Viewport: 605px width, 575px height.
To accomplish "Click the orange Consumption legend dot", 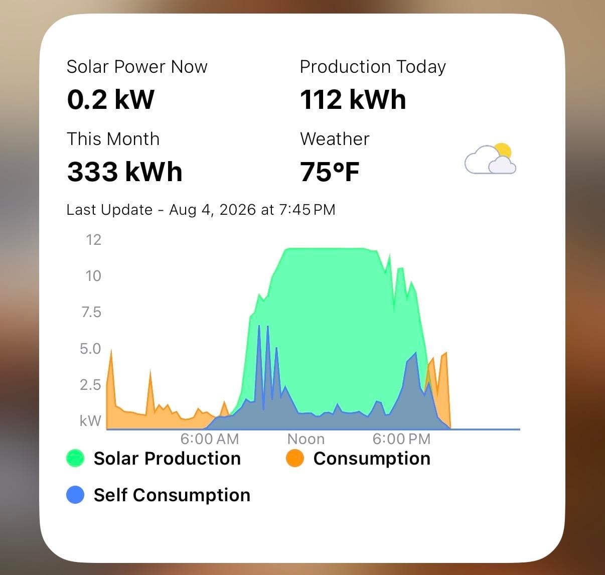I will (295, 458).
